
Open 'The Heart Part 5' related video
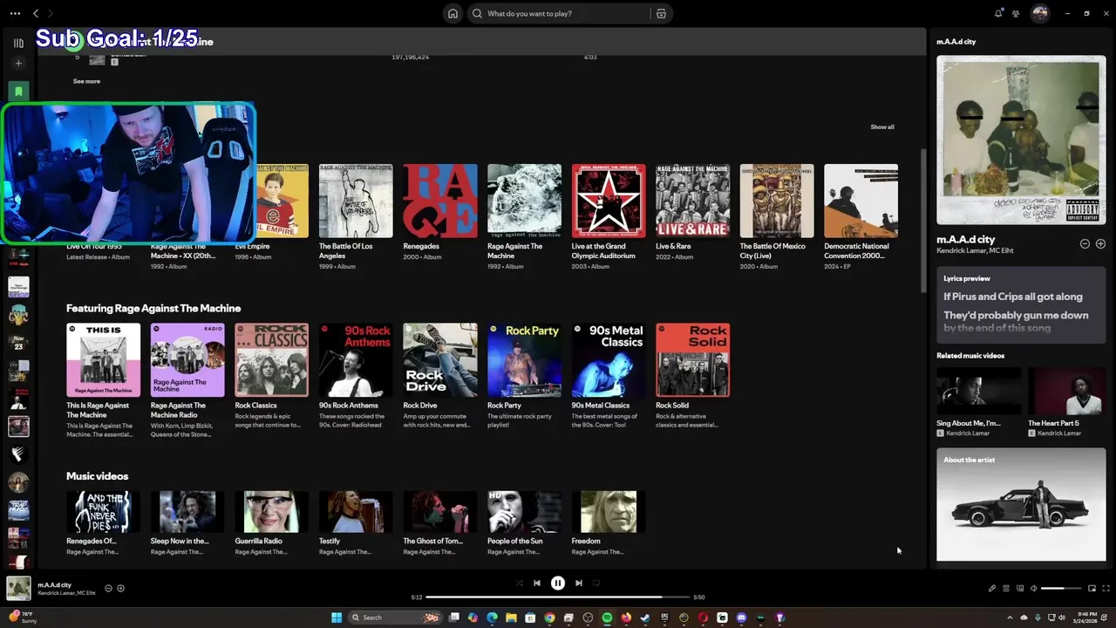(1067, 401)
